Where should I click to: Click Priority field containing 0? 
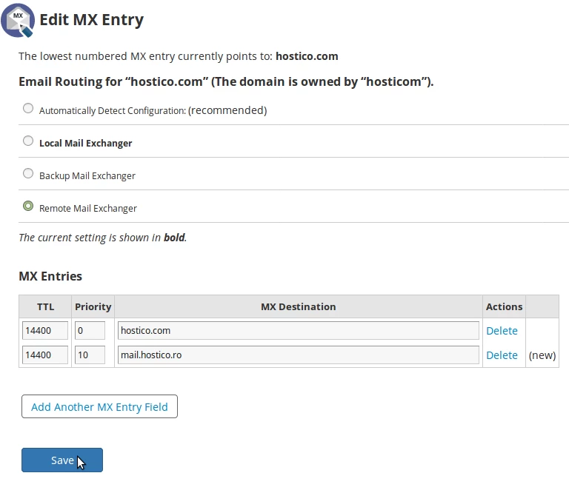[x=90, y=330]
